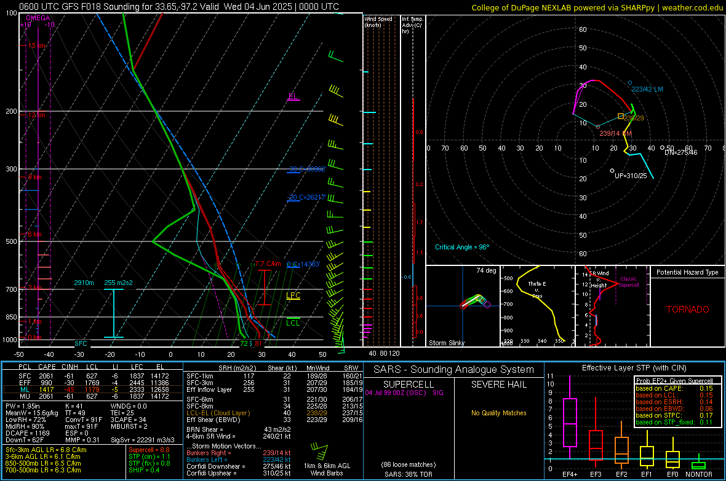Click the Eff Inflow Layer row
This screenshot has height=481, width=726.
274,390
